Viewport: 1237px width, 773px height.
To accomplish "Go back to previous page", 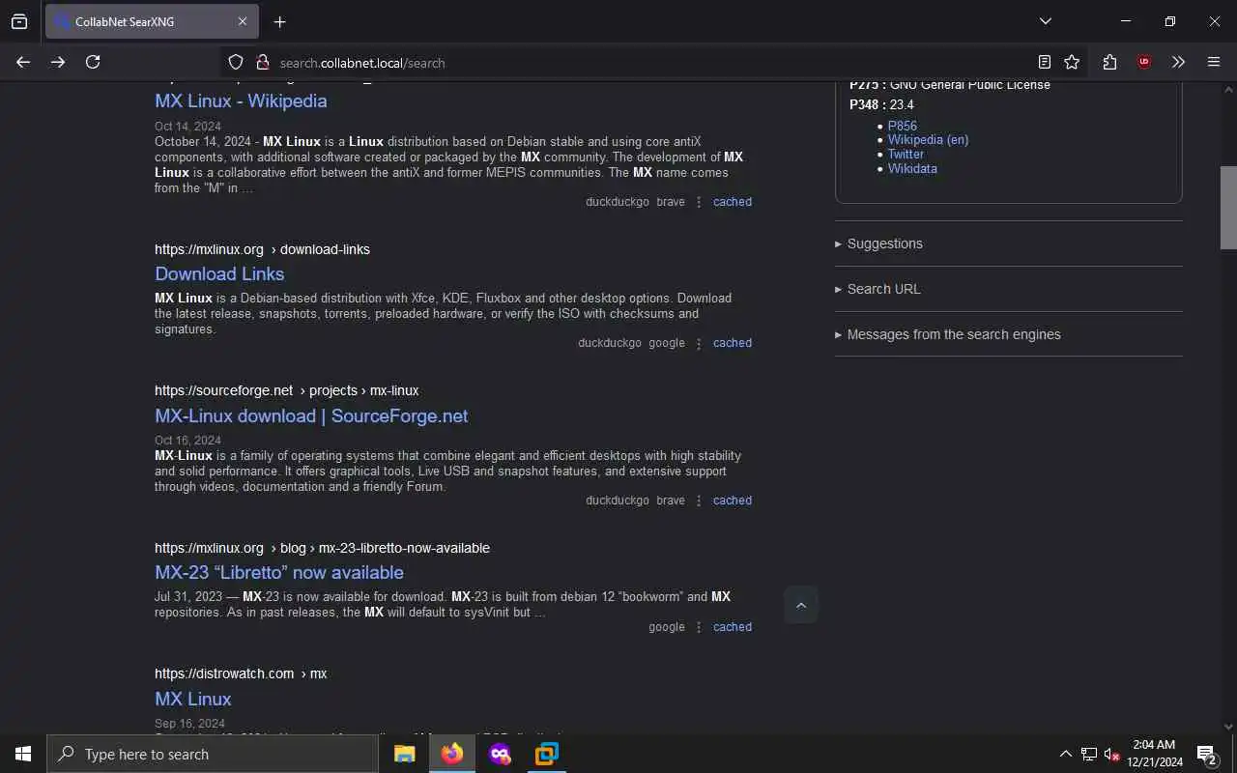I will (23, 62).
